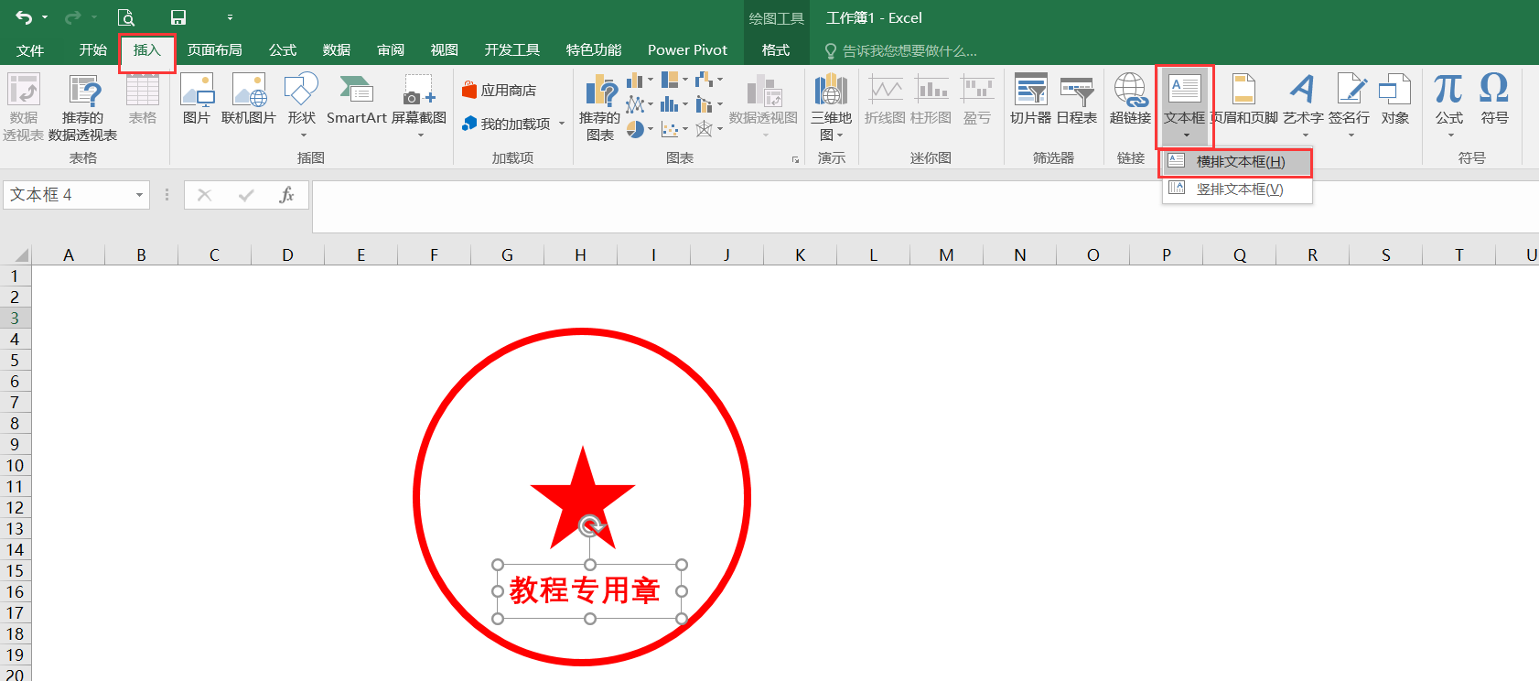
Task: Click 推荐的图表 recommended charts
Action: pos(600,107)
